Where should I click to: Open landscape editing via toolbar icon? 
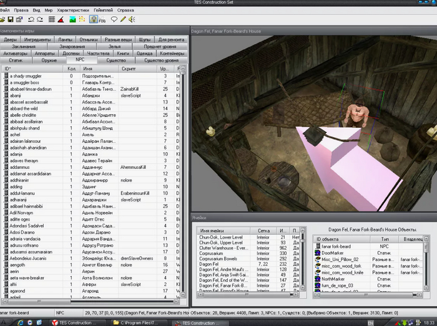click(72, 19)
